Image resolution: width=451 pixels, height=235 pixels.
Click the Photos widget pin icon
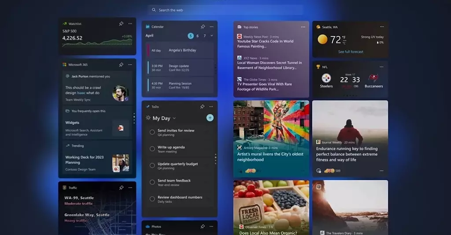tap(203, 227)
